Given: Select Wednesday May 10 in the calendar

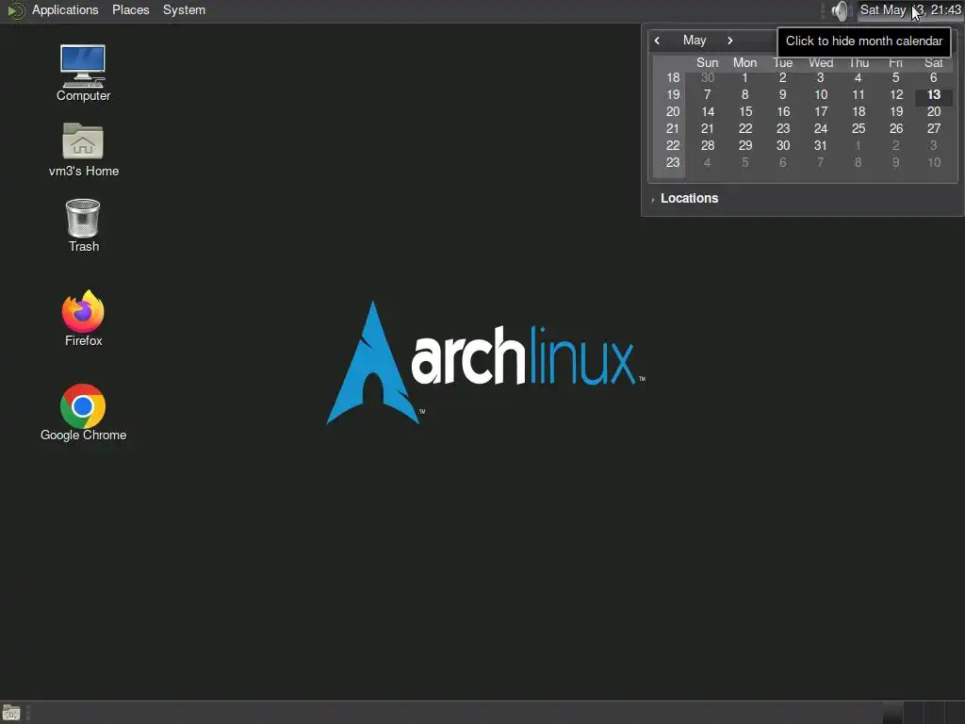Looking at the screenshot, I should tap(821, 95).
